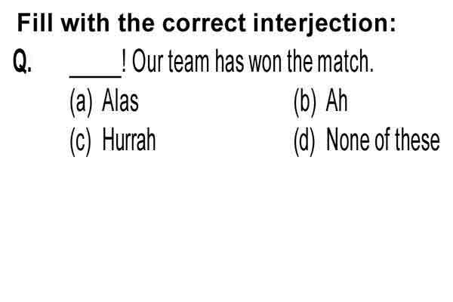The width and height of the screenshot is (453, 302).
Task: Click the word 'Alas'
Action: [x=121, y=100]
